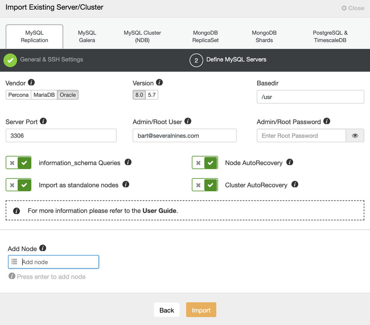Image resolution: width=370 pixels, height=325 pixels.
Task: Click the Admin/Root Password info icon
Action: tap(326, 121)
